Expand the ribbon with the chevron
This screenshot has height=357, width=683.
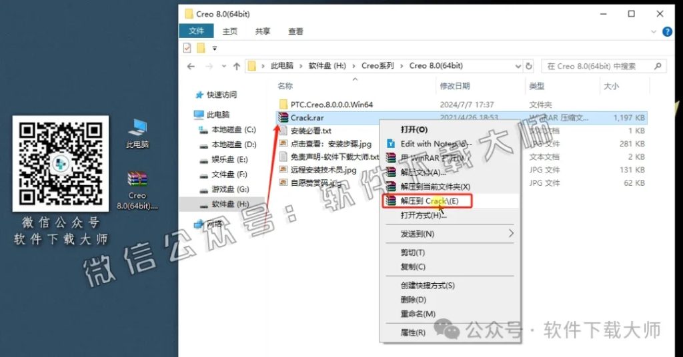pos(654,31)
